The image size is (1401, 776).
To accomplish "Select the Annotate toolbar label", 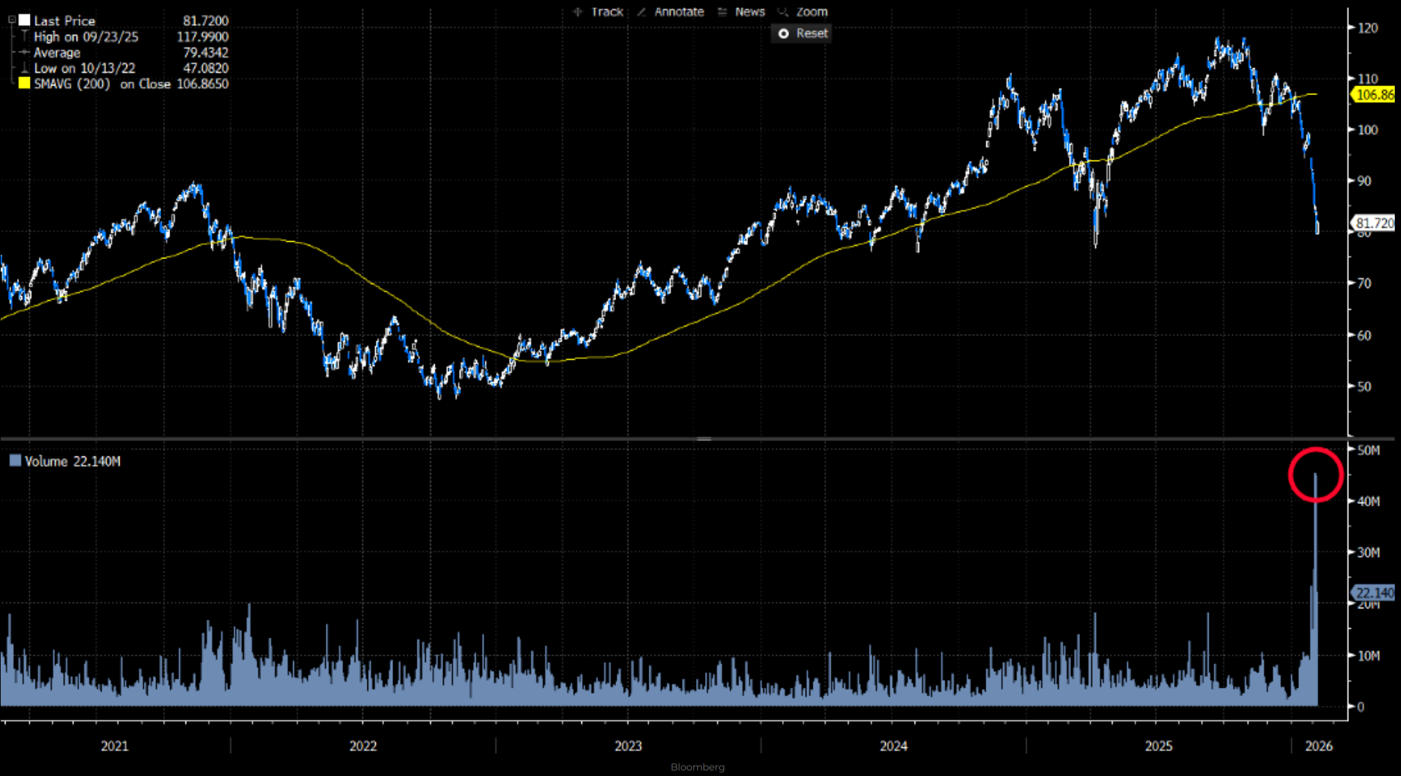I will coord(679,12).
